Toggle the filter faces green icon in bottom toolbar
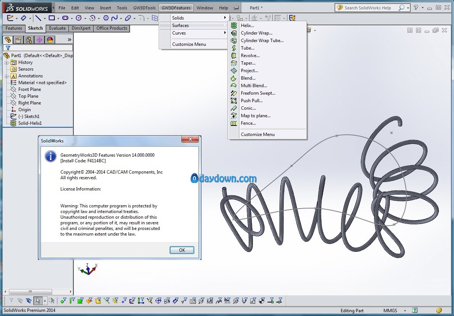The width and height of the screenshot is (454, 316). coord(80,301)
